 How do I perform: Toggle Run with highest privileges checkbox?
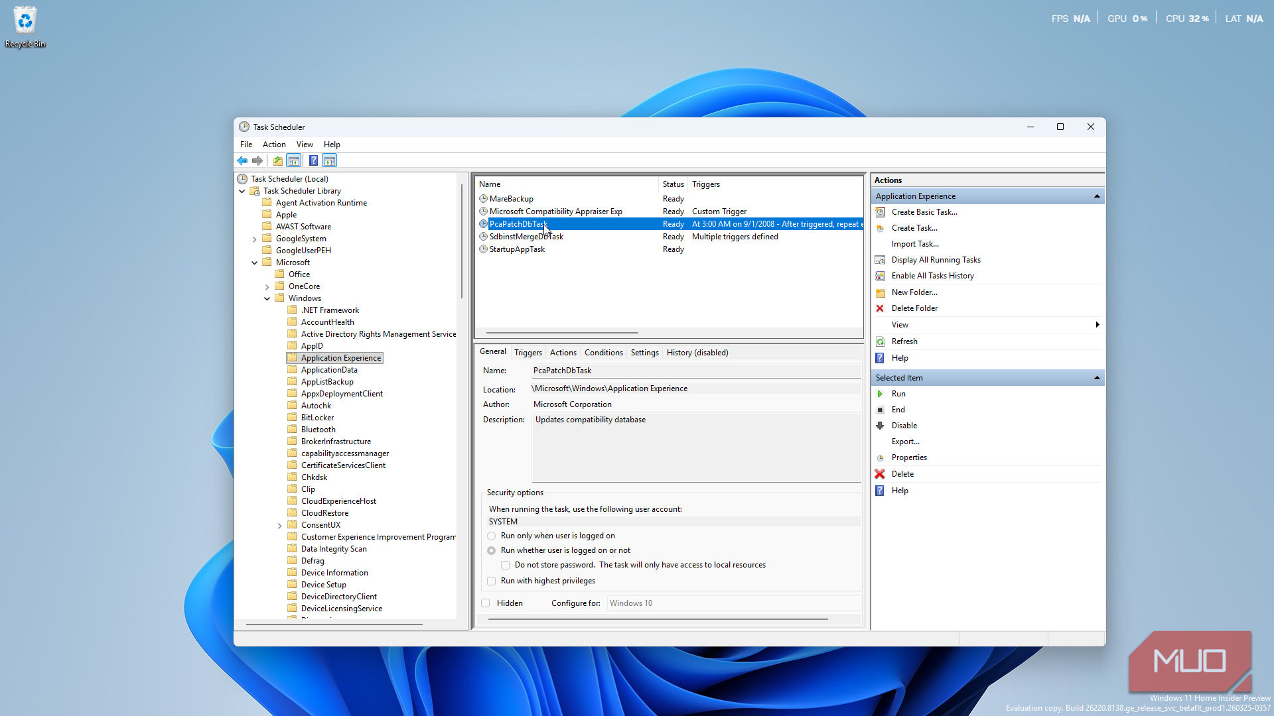click(x=491, y=581)
